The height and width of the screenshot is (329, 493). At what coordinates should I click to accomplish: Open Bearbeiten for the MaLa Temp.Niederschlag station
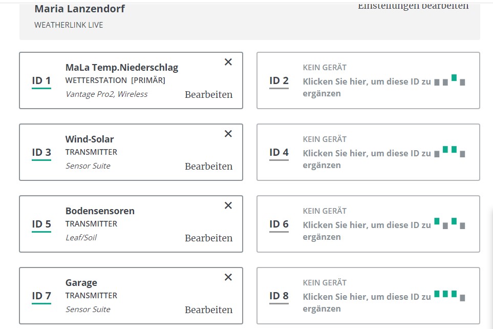(208, 94)
